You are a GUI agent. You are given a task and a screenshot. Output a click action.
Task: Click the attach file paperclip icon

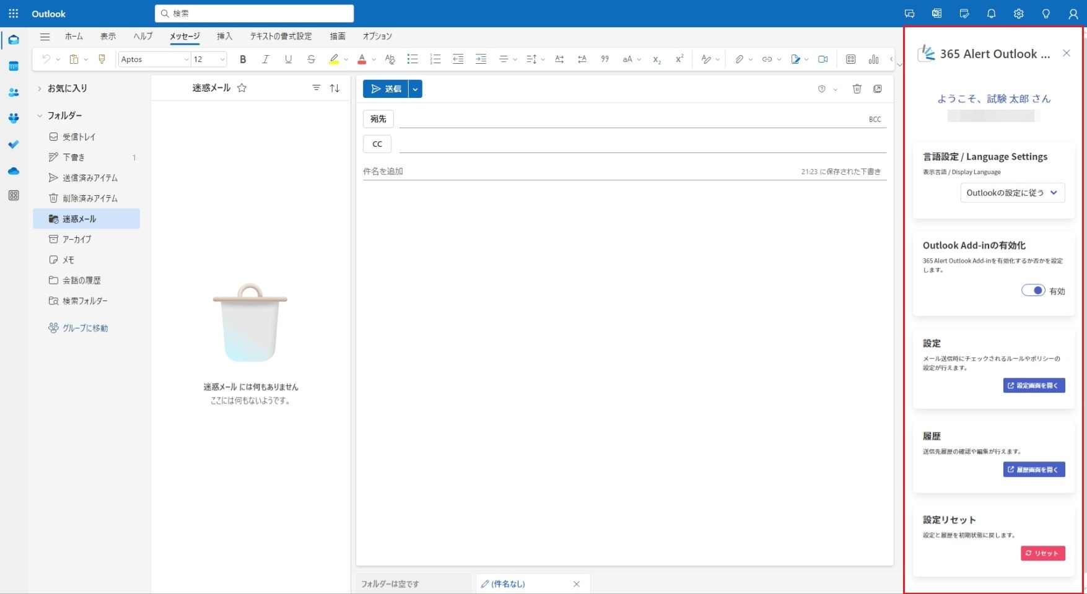coord(739,59)
